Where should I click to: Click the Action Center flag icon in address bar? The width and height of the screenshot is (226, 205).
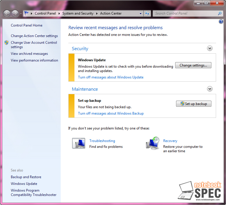27,13
